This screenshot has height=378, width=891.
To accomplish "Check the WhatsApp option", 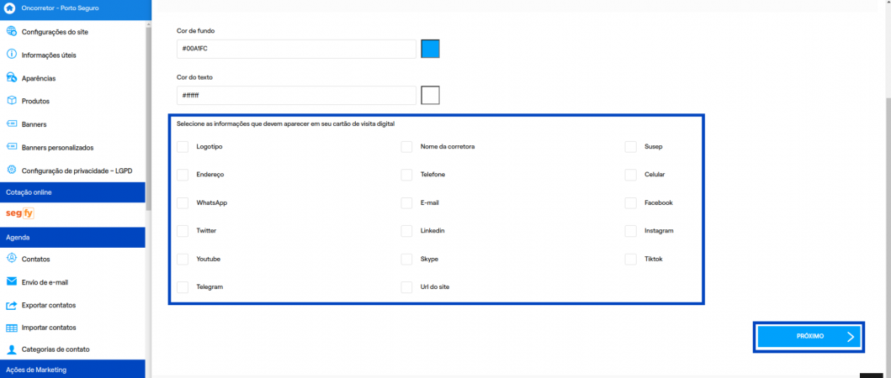I will 183,203.
